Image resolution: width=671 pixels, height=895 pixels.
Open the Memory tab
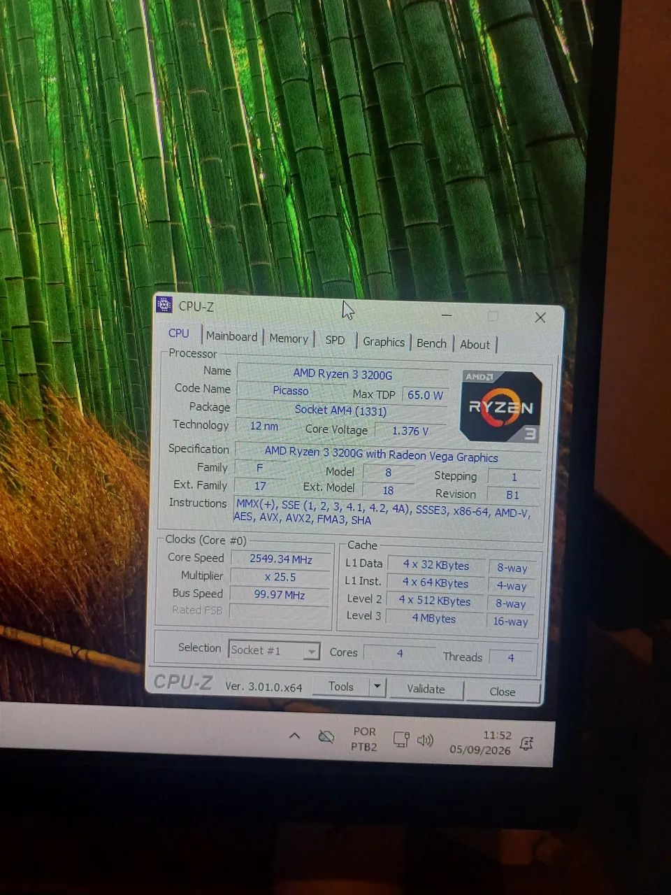[x=289, y=338]
